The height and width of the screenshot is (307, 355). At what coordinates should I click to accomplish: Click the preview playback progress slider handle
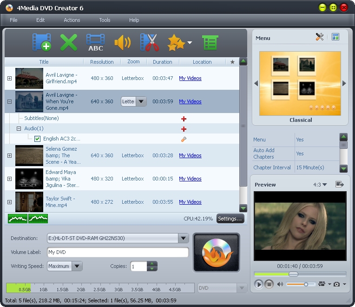293,274
